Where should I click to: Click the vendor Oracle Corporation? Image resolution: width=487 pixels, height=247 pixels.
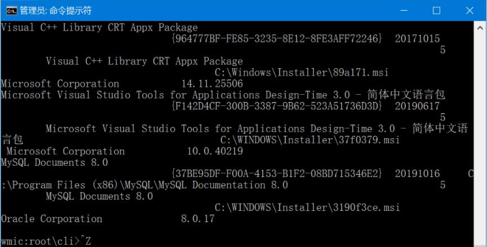51,218
